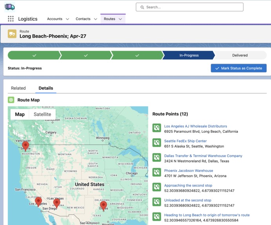Click the Route Map component icon
Screen dimensions: 271x225
(x=11, y=100)
